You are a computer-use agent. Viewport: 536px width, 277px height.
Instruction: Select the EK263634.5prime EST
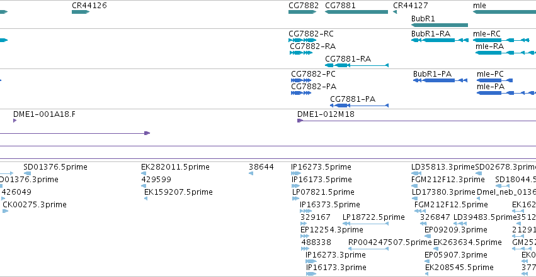point(435,249)
